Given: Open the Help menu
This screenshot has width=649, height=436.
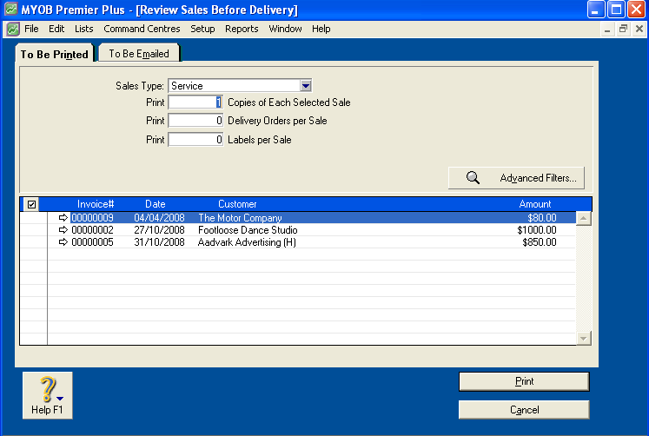Looking at the screenshot, I should pyautogui.click(x=321, y=29).
